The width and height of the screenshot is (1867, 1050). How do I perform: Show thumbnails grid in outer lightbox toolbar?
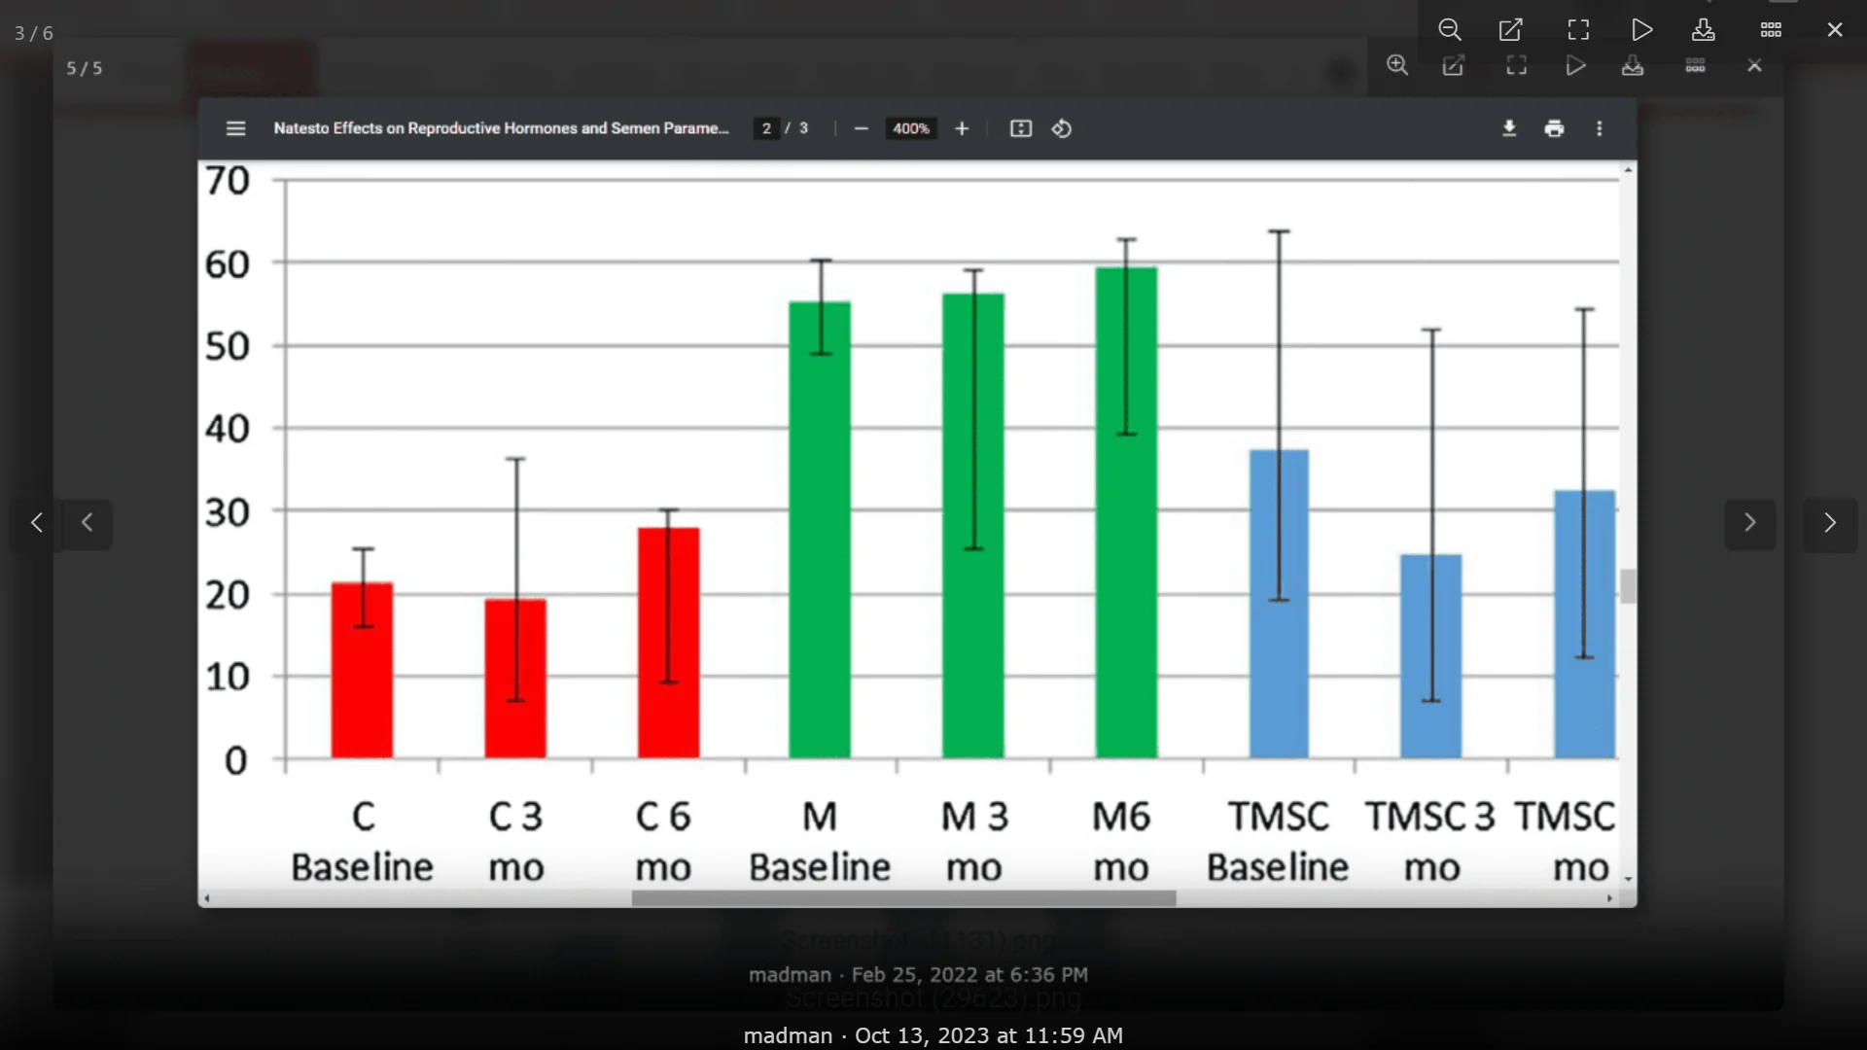[1771, 30]
